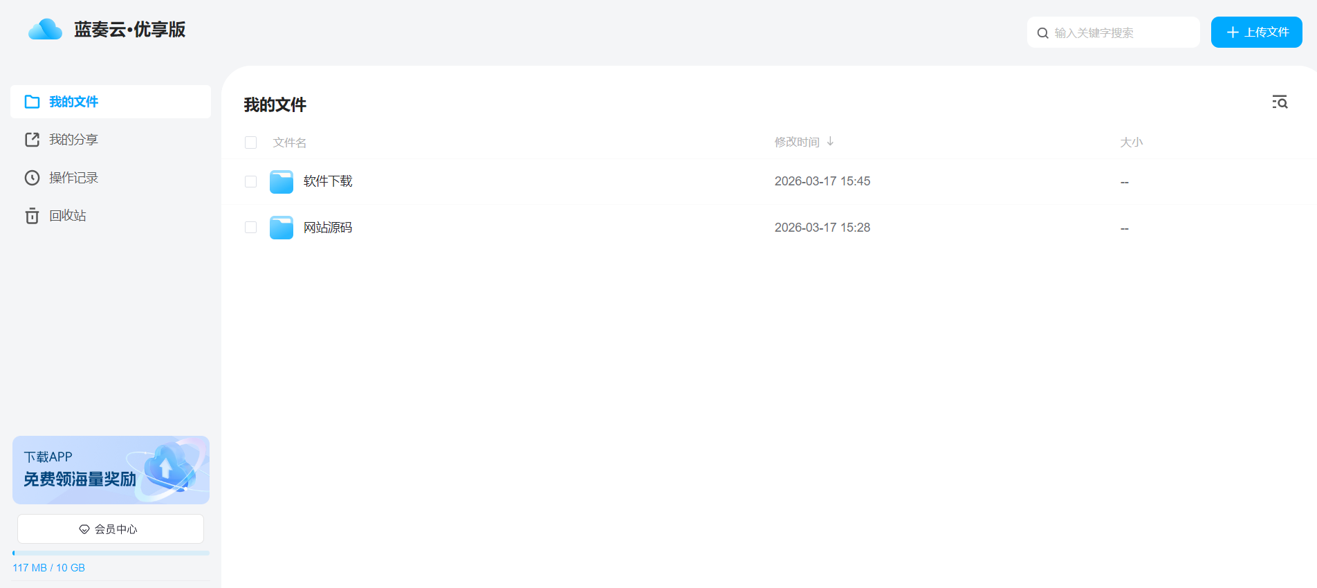
Task: Click the storage usage progress bar
Action: point(111,553)
